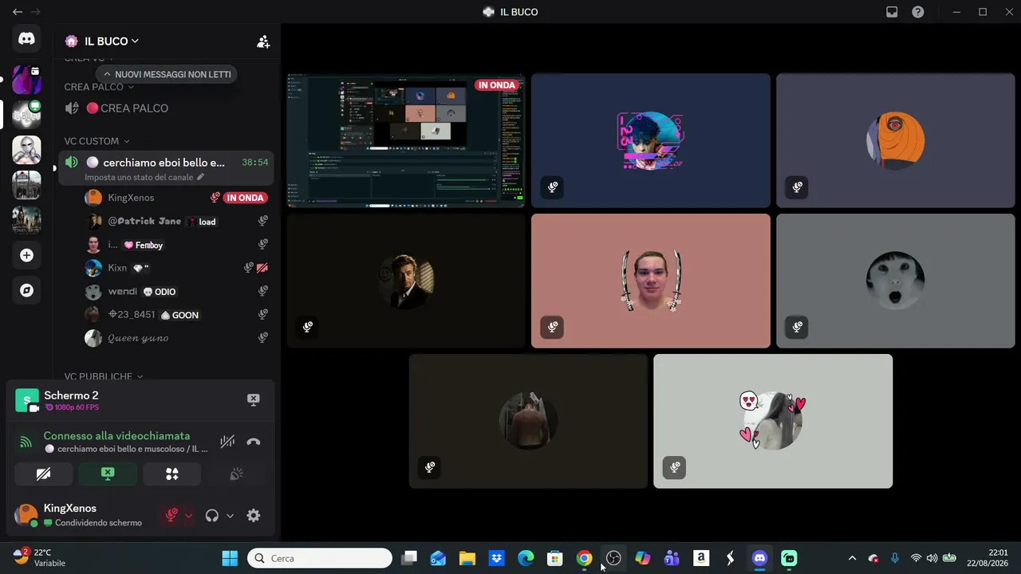Screen dimensions: 1021x574
Task: Open user settings gear icon
Action: (x=254, y=516)
